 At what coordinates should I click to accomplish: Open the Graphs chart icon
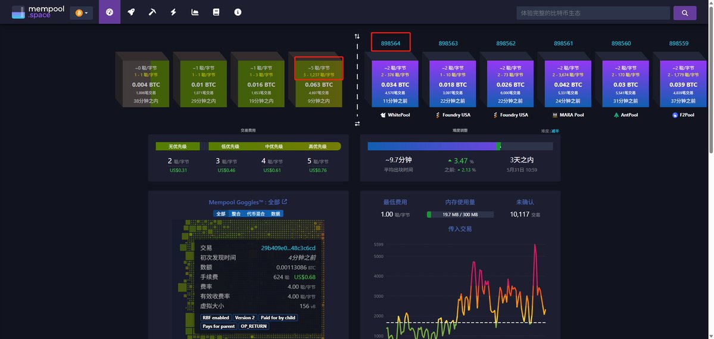195,13
